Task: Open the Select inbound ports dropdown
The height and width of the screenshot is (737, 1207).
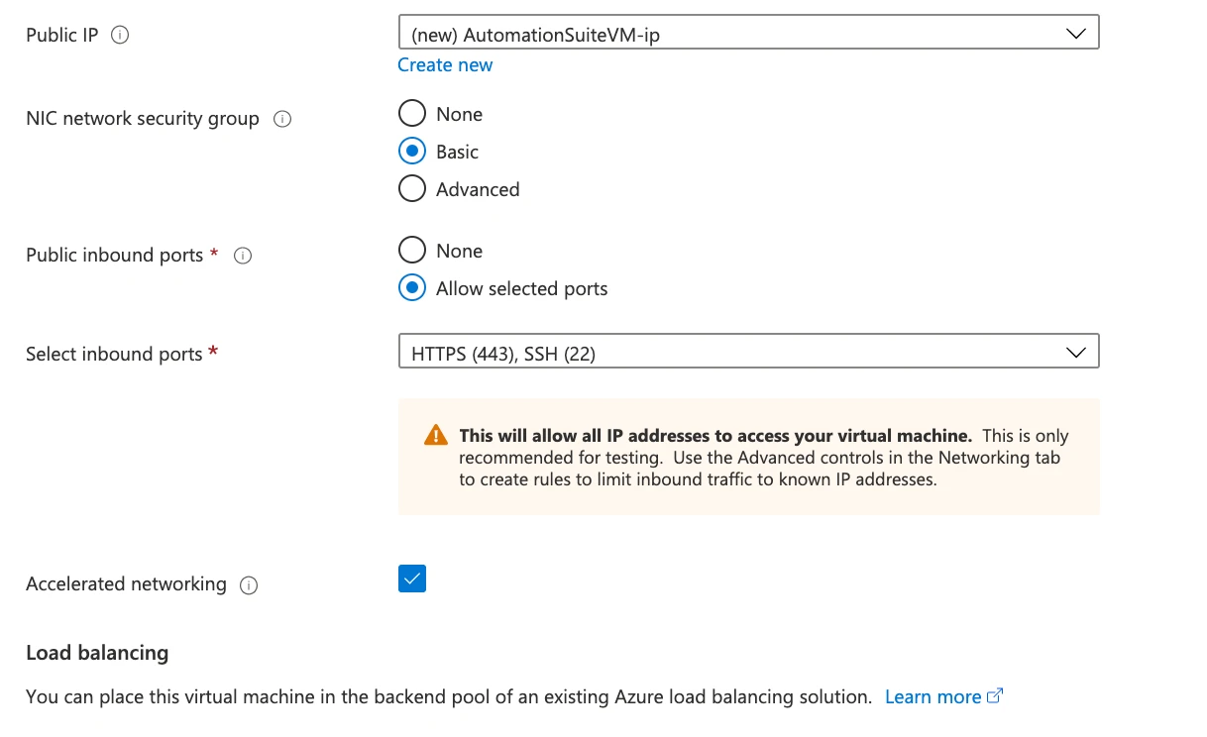Action: (x=748, y=352)
